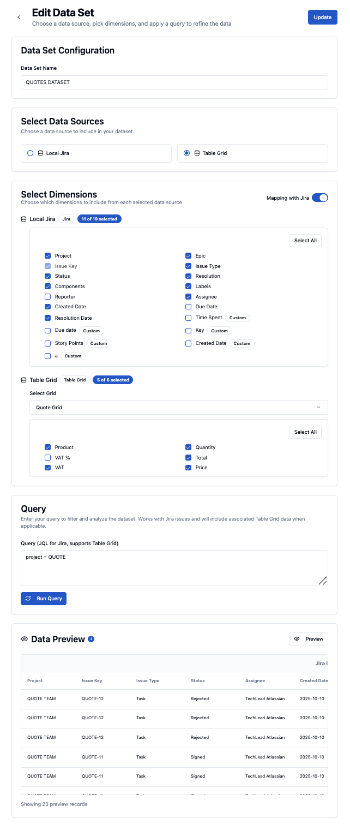This screenshot has width=350, height=824.
Task: Uncheck the Assignee checkbox
Action: [189, 297]
